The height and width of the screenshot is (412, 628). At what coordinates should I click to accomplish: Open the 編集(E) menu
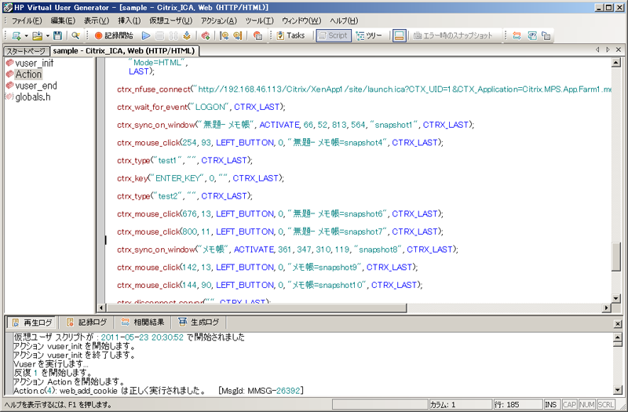(x=63, y=21)
